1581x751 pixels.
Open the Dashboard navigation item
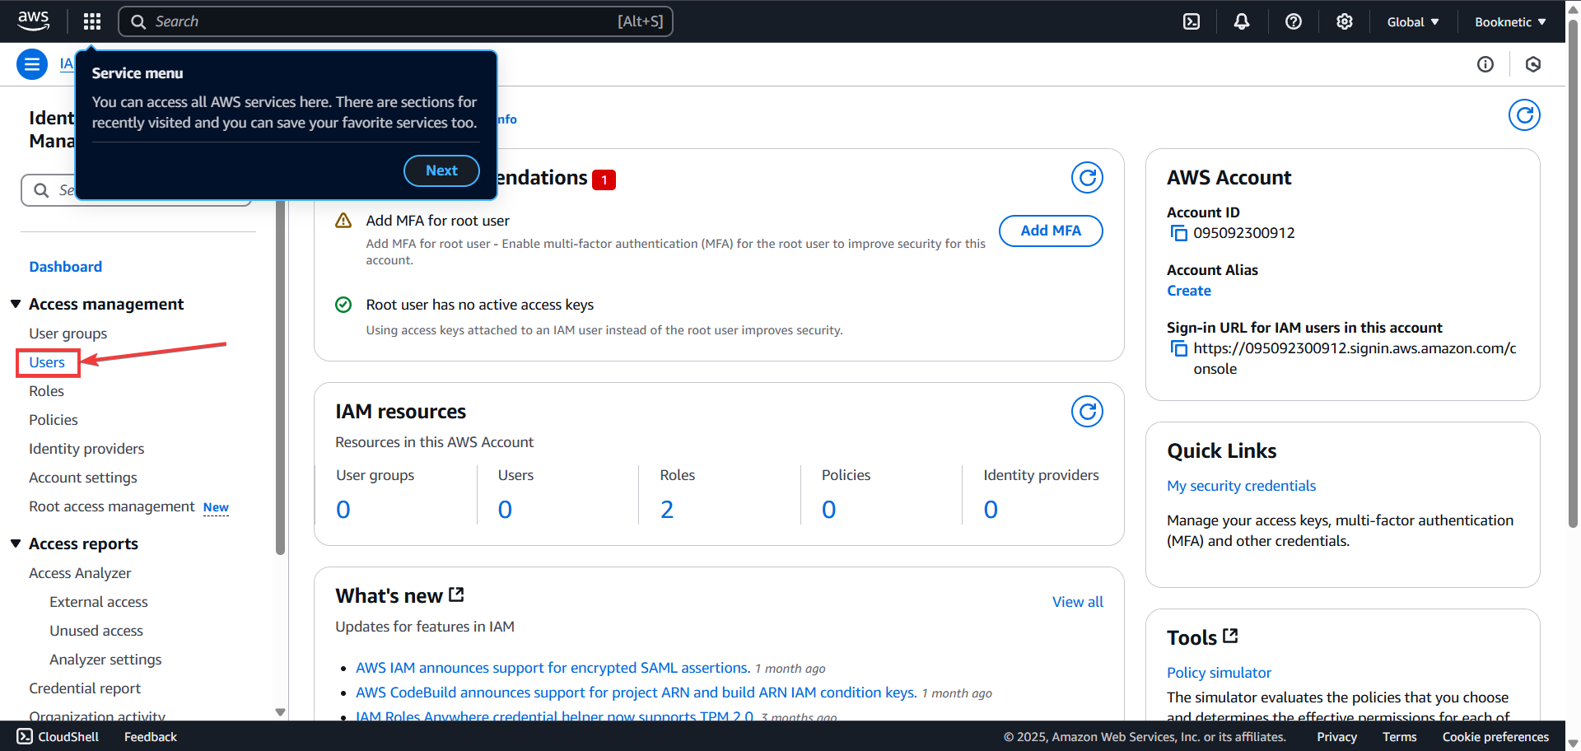tap(66, 267)
